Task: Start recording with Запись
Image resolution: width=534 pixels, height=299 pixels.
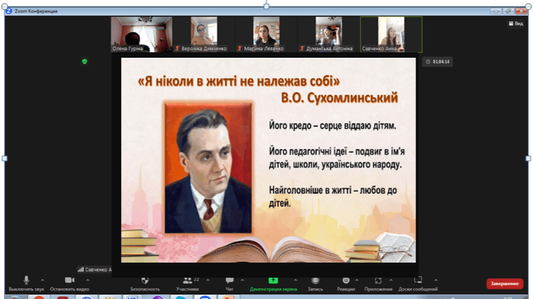Action: (315, 280)
